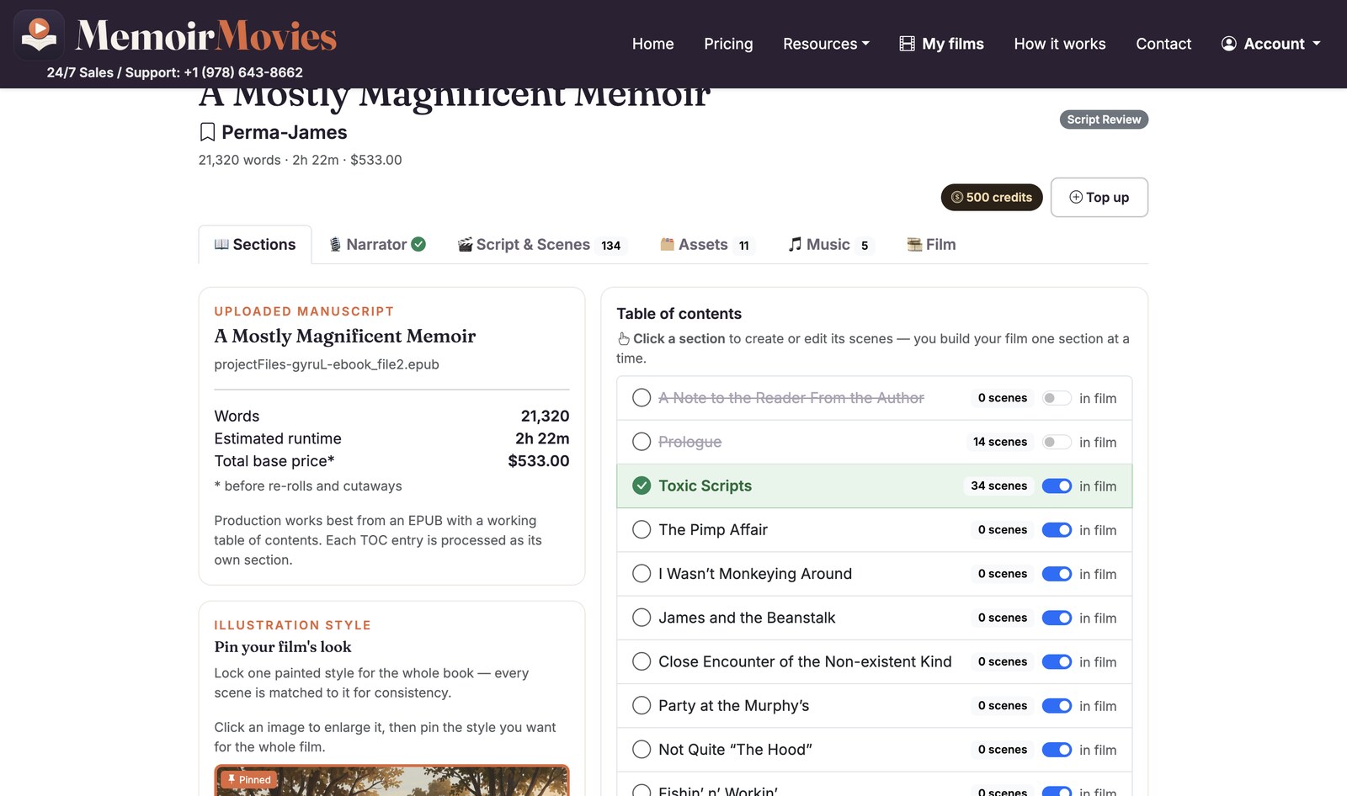Switch to the Film tab
The image size is (1347, 796).
coord(931,244)
